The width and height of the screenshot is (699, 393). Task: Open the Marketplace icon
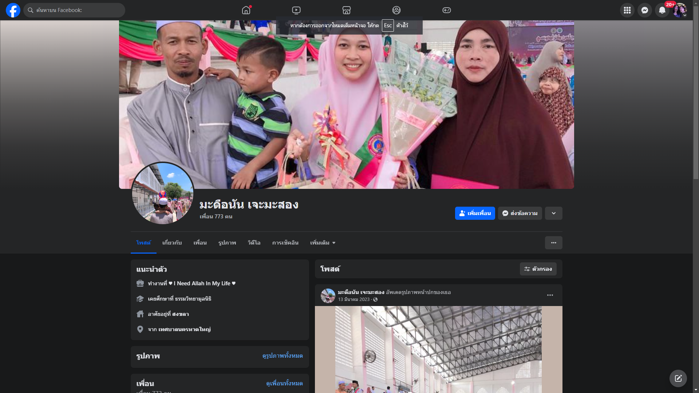coord(346,10)
